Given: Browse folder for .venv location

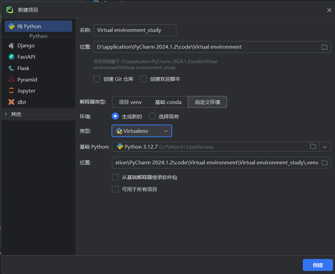Looking at the screenshot, I should (x=325, y=163).
